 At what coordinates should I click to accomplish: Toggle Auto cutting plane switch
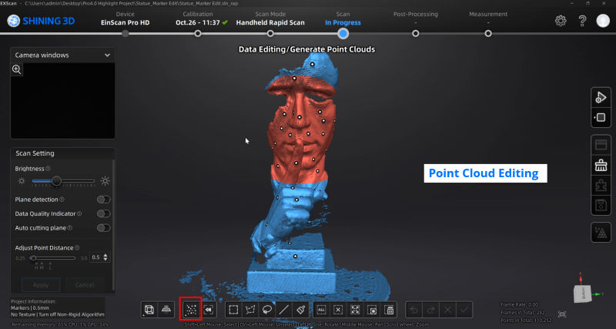[x=102, y=228]
